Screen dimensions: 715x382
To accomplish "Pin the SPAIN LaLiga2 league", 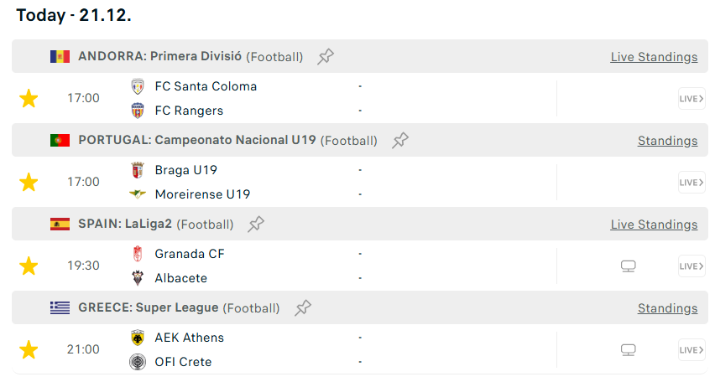I will pyautogui.click(x=256, y=225).
